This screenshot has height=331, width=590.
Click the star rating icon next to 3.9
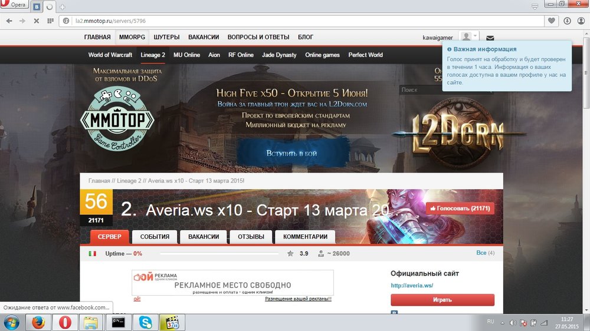tap(290, 253)
